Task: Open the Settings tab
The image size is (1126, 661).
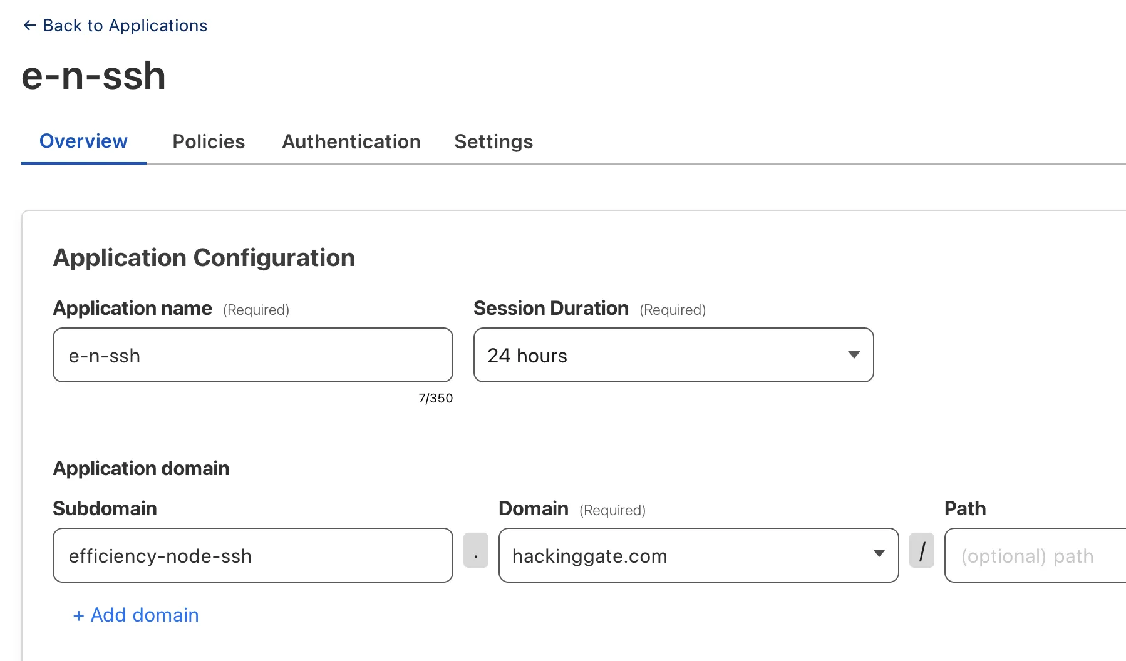Action: 493,141
